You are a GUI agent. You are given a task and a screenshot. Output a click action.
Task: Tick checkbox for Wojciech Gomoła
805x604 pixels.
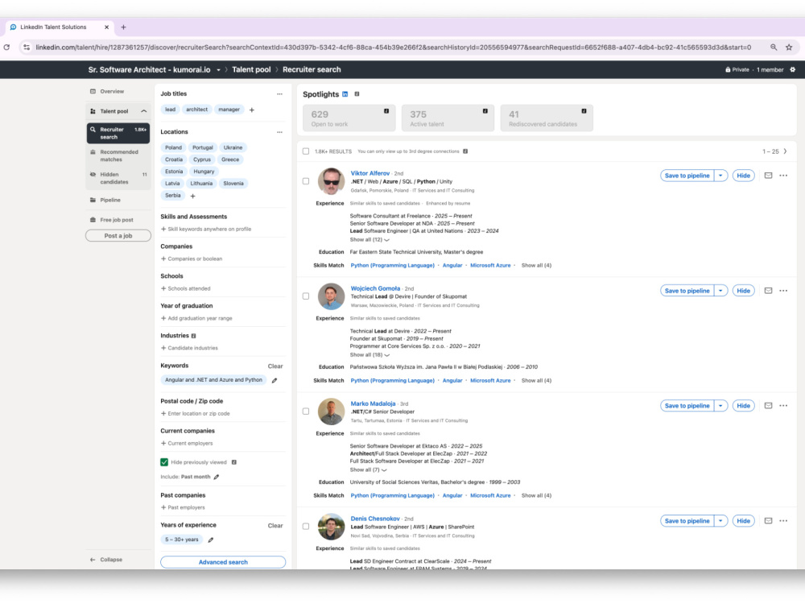click(306, 296)
